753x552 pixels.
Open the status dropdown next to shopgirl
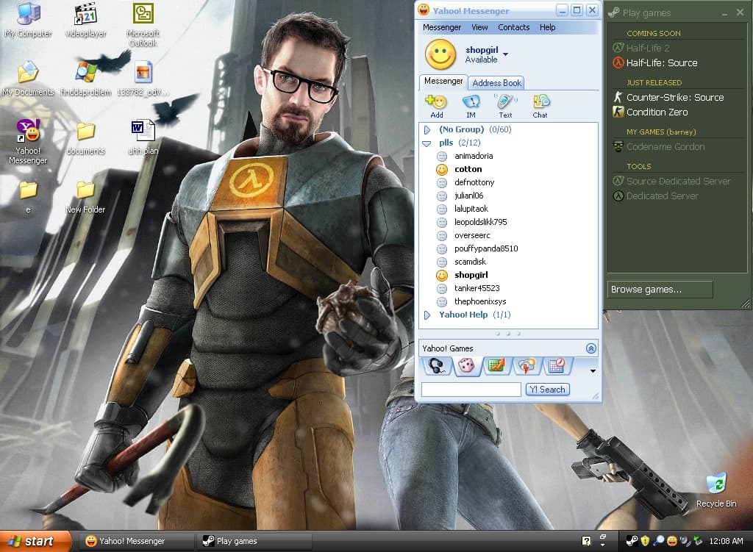[506, 54]
